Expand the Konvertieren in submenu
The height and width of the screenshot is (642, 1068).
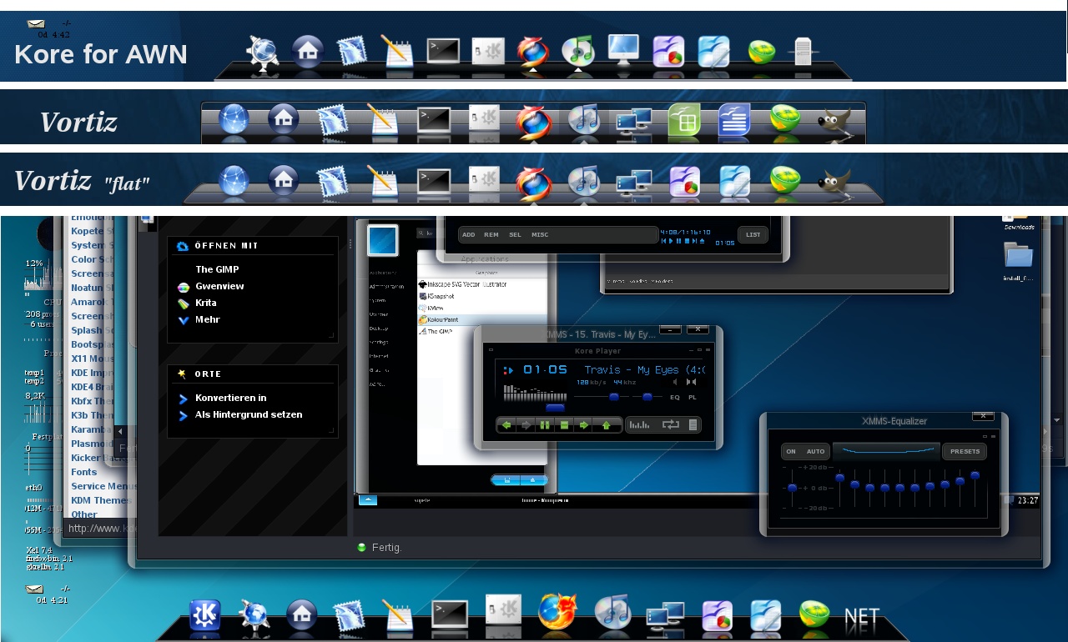point(231,398)
